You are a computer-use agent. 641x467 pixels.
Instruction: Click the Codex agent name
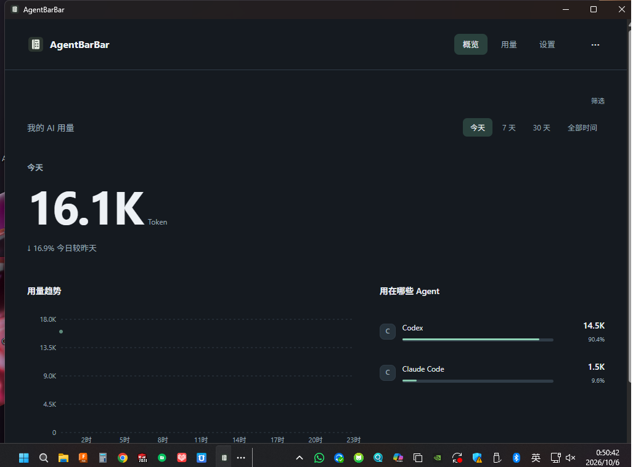coord(412,328)
